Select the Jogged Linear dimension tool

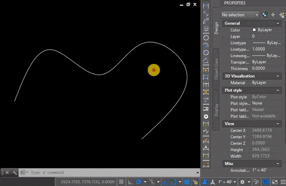click(x=206, y=131)
